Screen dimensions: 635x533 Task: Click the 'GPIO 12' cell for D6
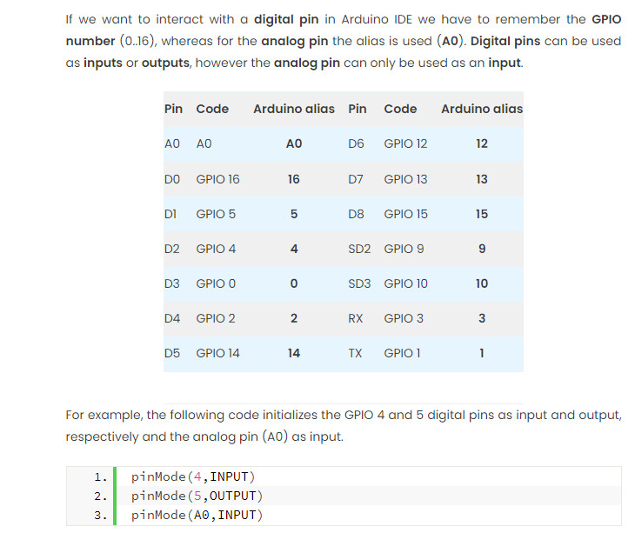tap(405, 143)
